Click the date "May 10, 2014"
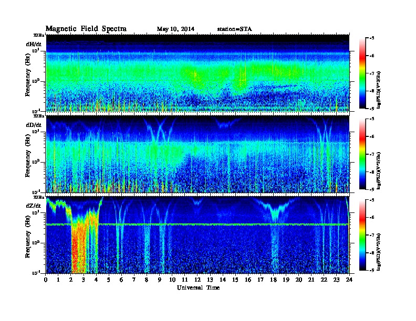This screenshot has width=416, height=321. (x=175, y=29)
